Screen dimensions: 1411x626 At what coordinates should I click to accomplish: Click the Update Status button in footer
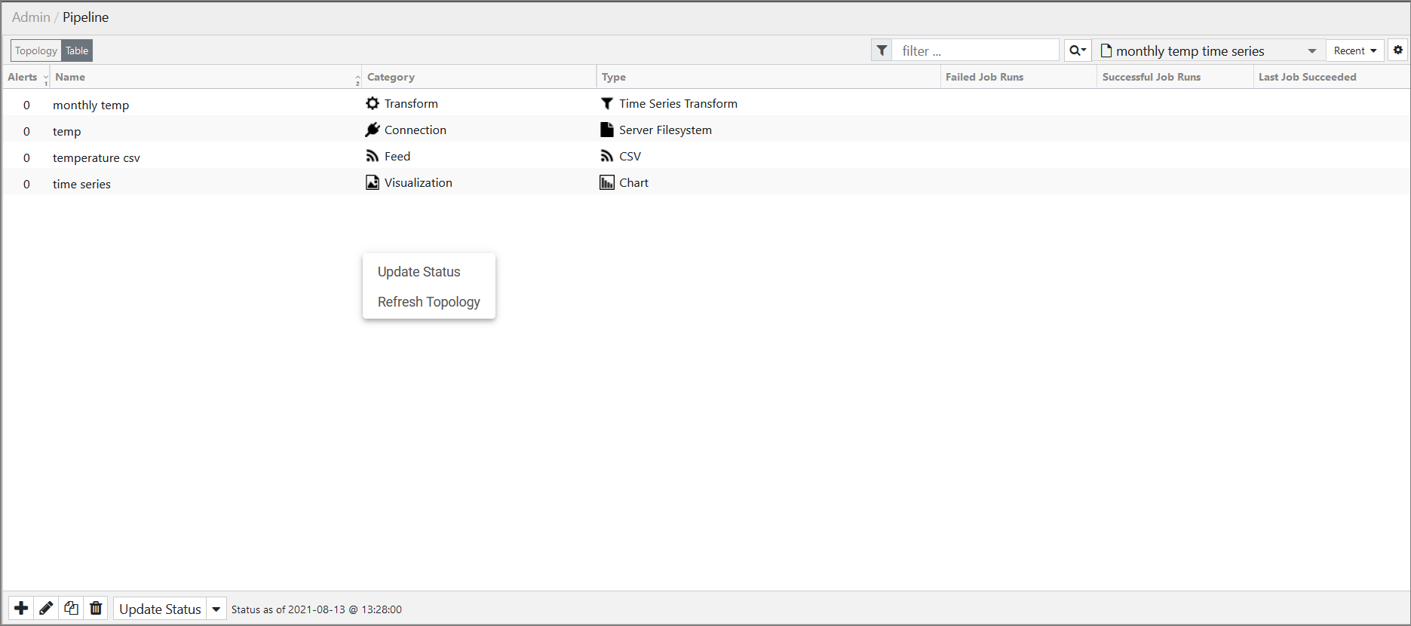pos(160,609)
